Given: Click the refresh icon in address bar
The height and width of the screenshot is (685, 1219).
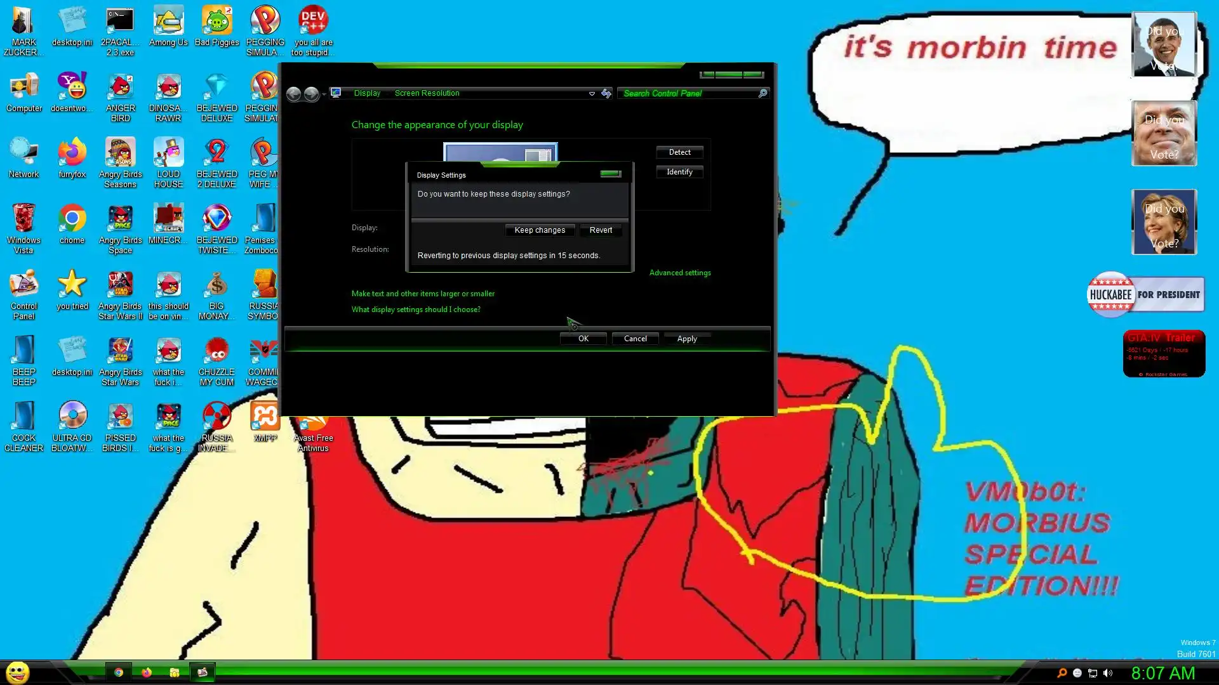Looking at the screenshot, I should point(606,93).
